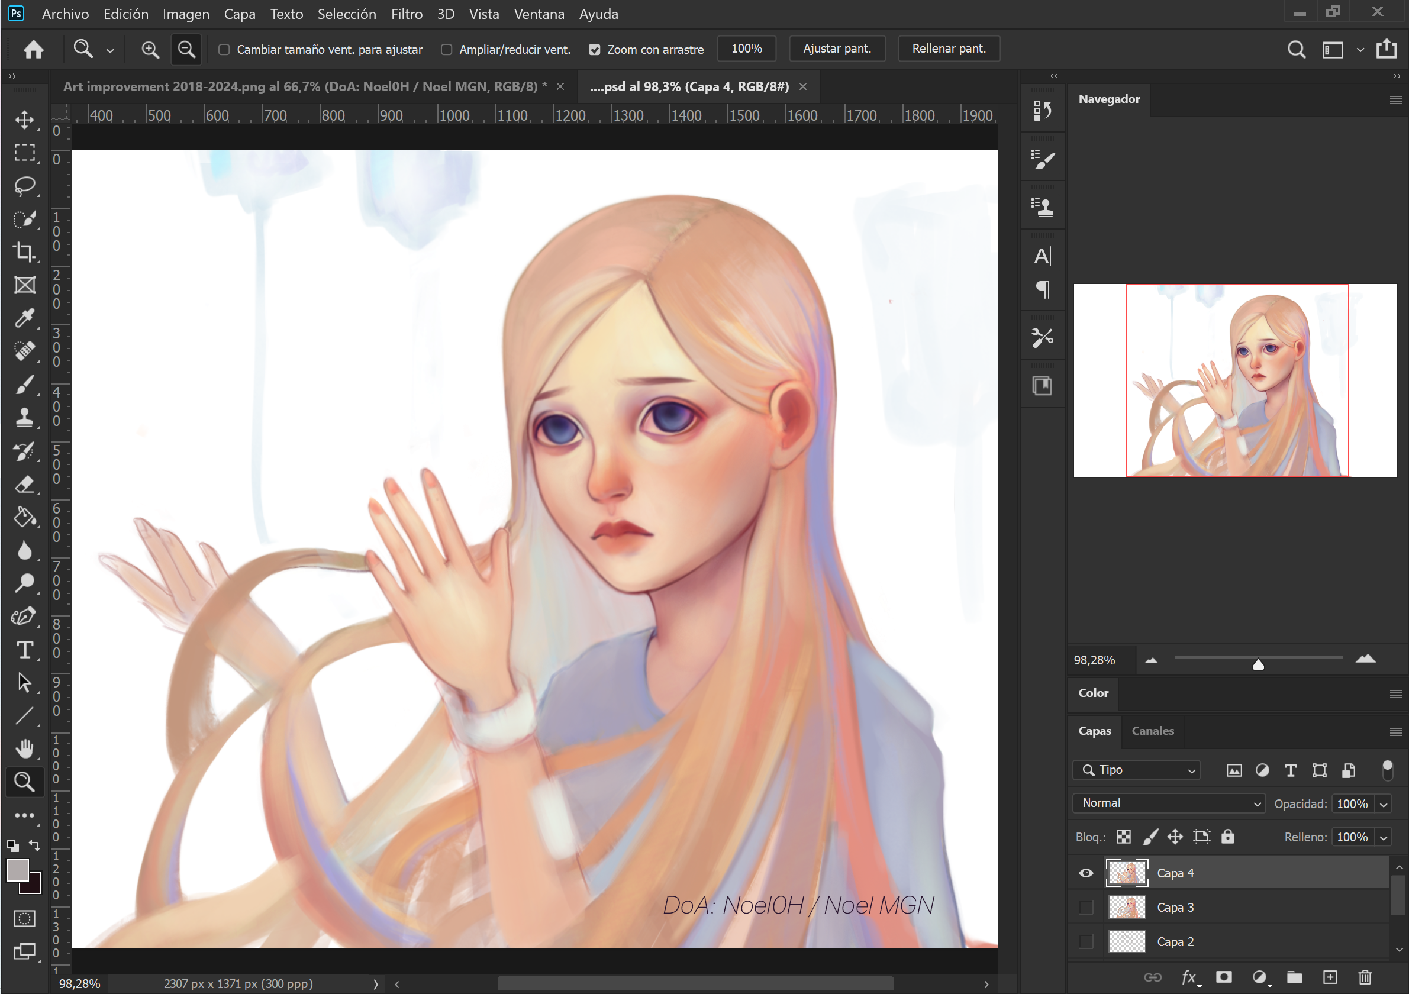Screen dimensions: 1409x994
Task: Select the Blur tool
Action: (24, 550)
